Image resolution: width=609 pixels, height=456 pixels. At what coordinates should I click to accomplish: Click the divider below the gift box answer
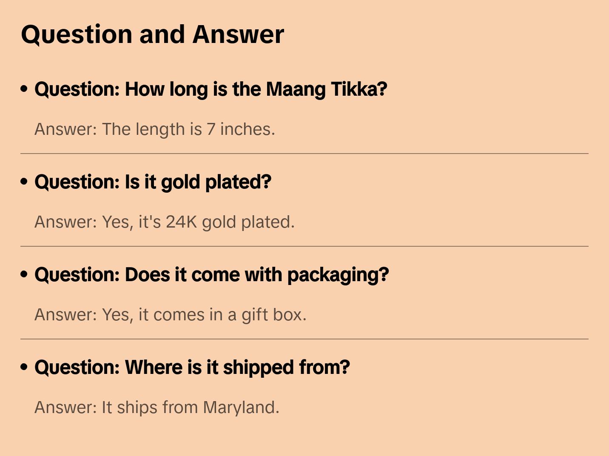pos(304,339)
